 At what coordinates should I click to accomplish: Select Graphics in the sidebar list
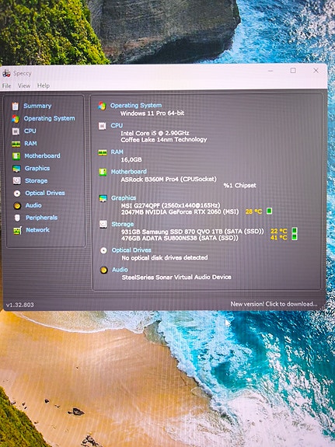pyautogui.click(x=37, y=168)
